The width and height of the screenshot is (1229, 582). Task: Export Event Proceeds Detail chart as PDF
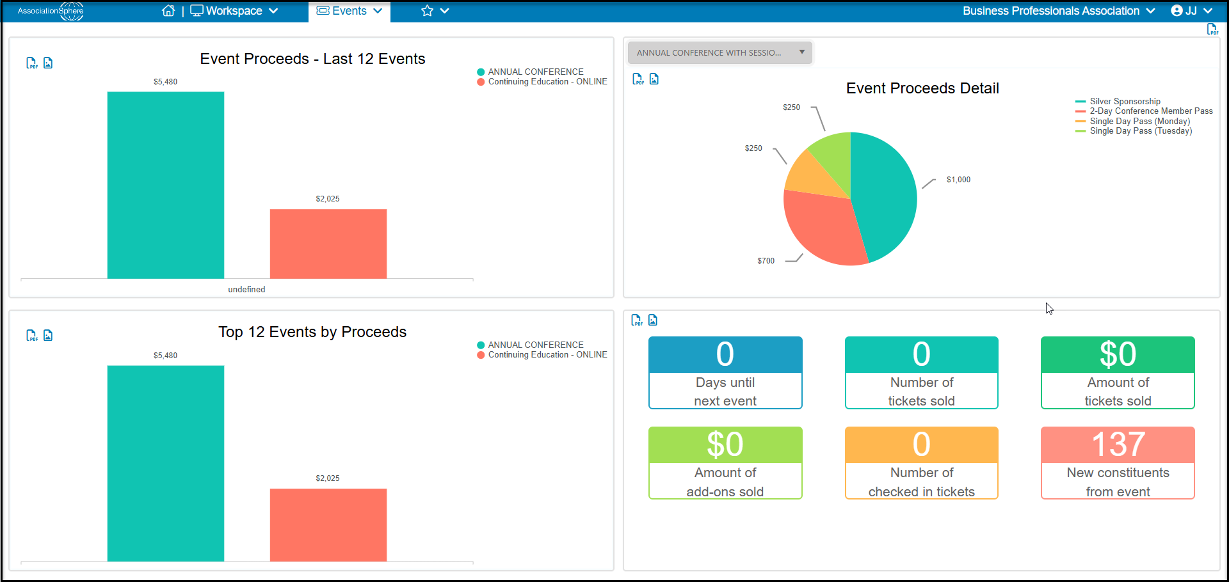tap(638, 79)
